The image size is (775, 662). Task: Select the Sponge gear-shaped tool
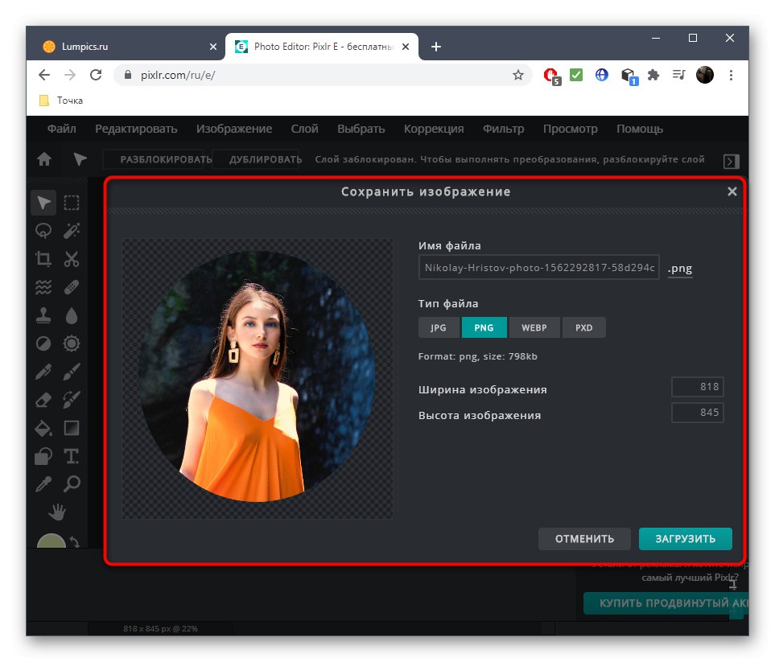click(x=72, y=343)
